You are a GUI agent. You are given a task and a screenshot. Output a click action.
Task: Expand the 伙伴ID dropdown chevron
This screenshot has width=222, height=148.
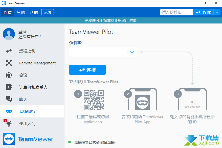coord(132,52)
